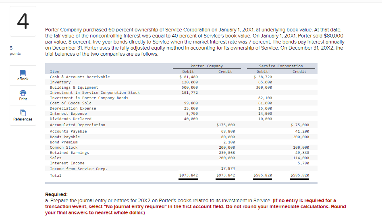
Task: Click Service's cash value $ 38,720
Action: 263,77
